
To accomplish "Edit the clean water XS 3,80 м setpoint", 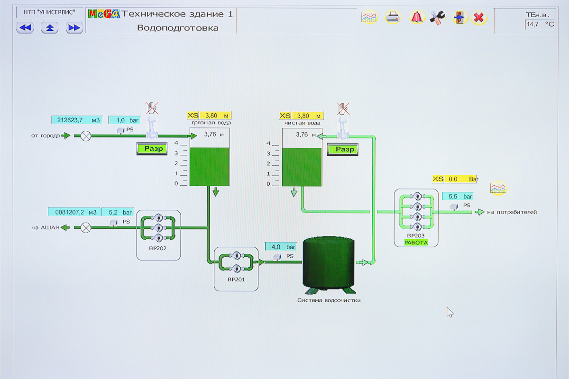I will pos(306,116).
